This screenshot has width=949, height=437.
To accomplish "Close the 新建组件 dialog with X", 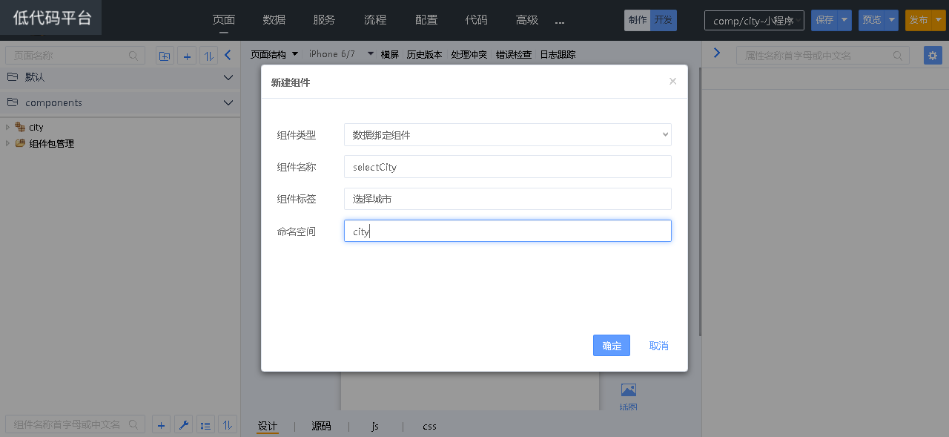I will (x=672, y=82).
